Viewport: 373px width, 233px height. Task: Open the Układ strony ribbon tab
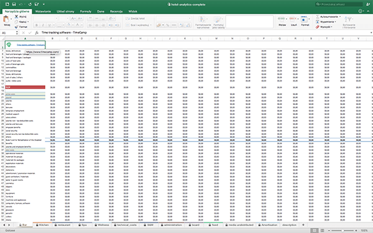65,11
